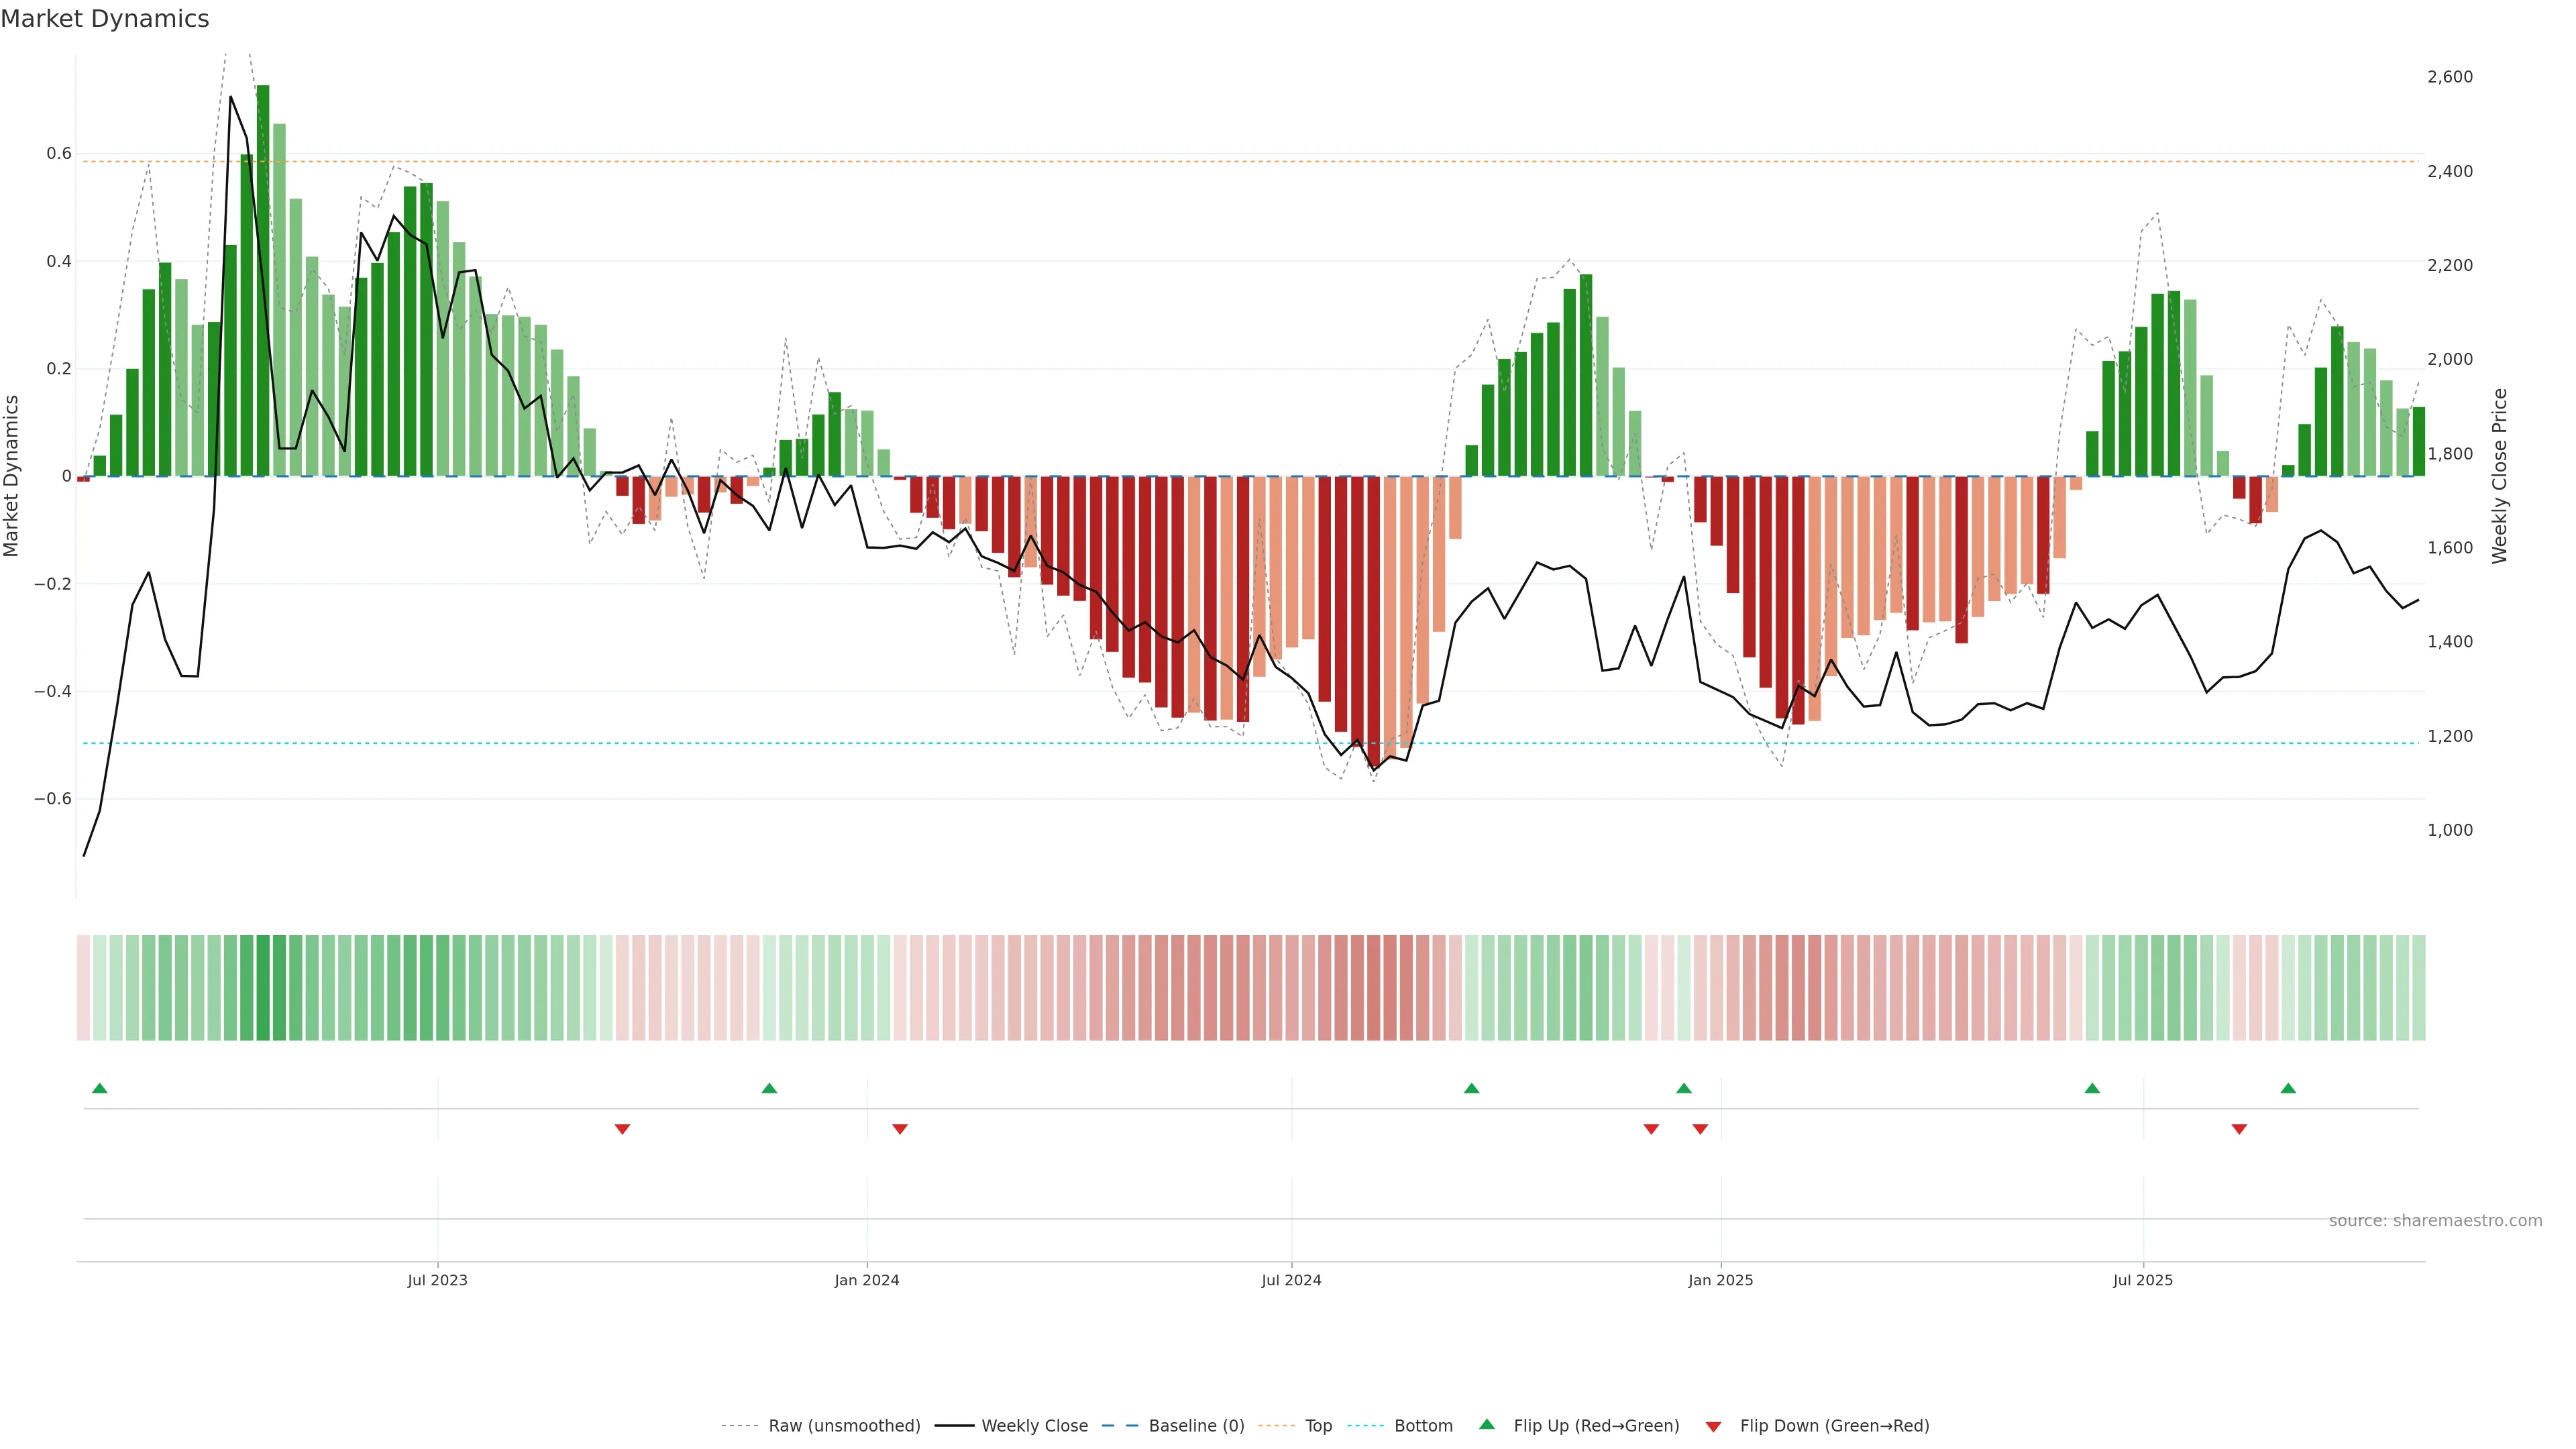Click the first red flip-down triangle marker

(622, 1129)
